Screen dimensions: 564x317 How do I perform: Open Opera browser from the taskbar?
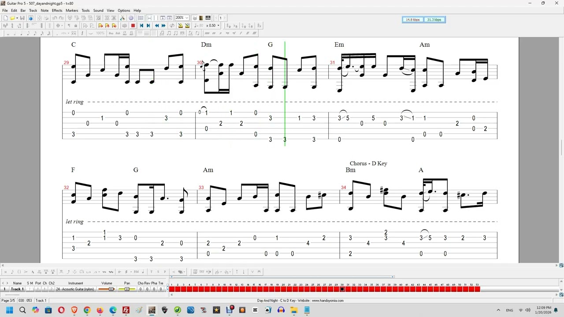[x=61, y=310]
